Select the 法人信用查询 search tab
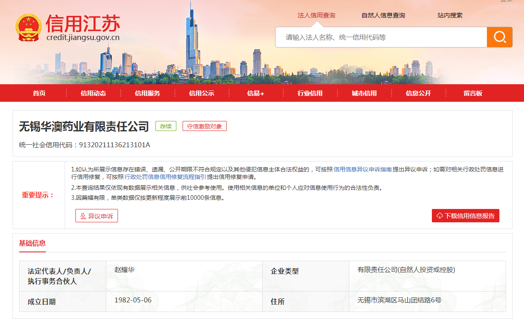Viewport: 524px width, 322px height. pyautogui.click(x=316, y=15)
